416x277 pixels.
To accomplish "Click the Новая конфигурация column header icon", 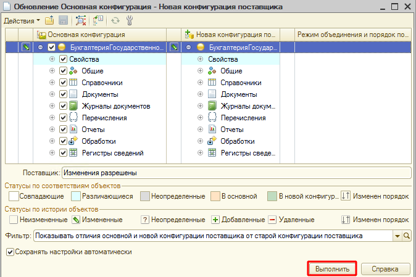I will (189, 35).
